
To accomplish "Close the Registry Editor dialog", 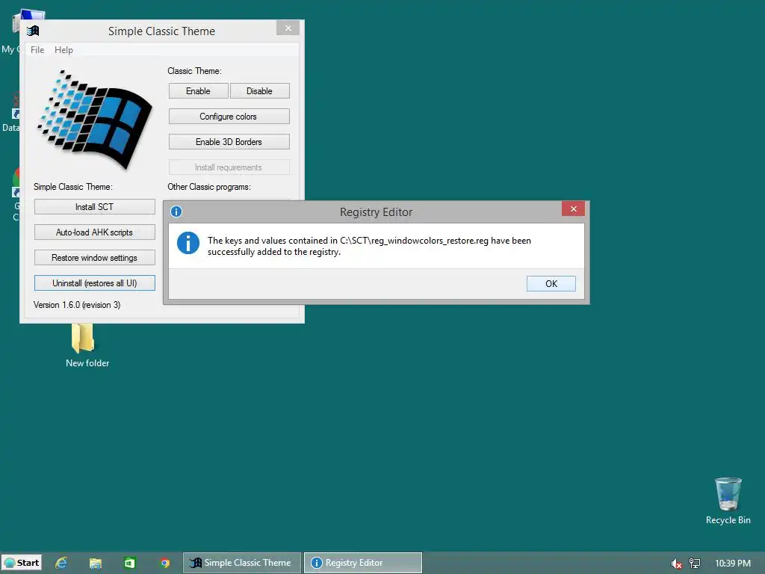I will point(573,209).
